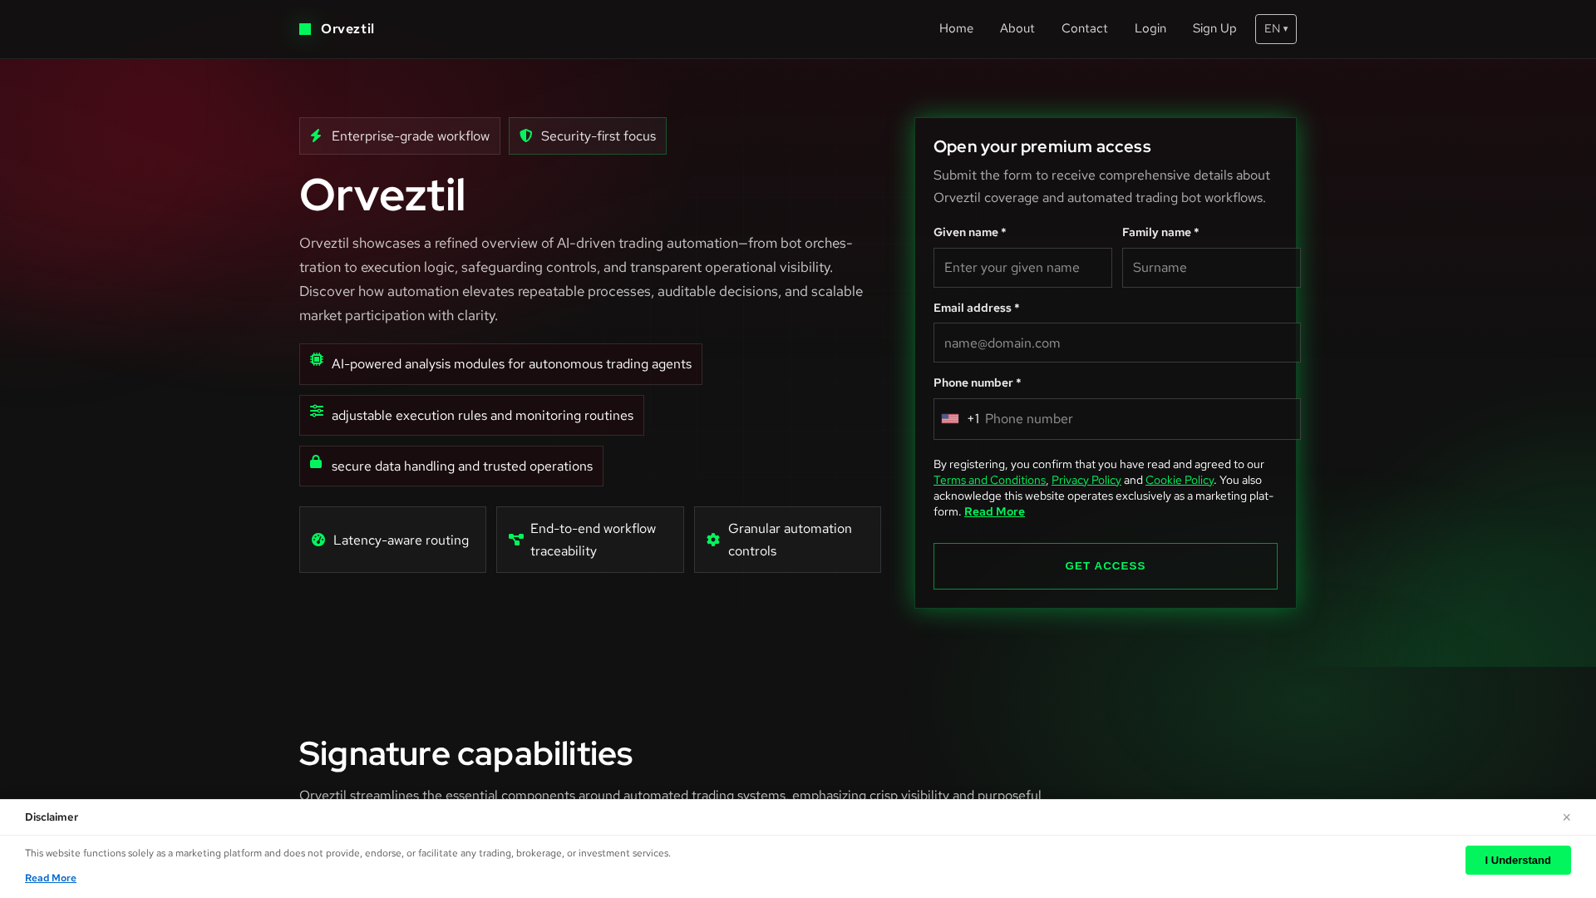Click the chip icon beside AI-powered analysis modules
1596x898 pixels.
(x=317, y=359)
